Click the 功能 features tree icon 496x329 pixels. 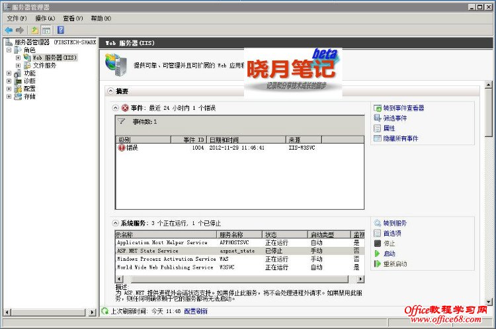coord(18,73)
